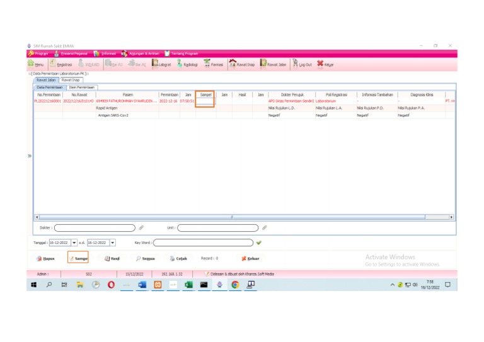Expand the collapsed left side panel arrows
The height and width of the screenshot is (342, 484).
point(29,156)
